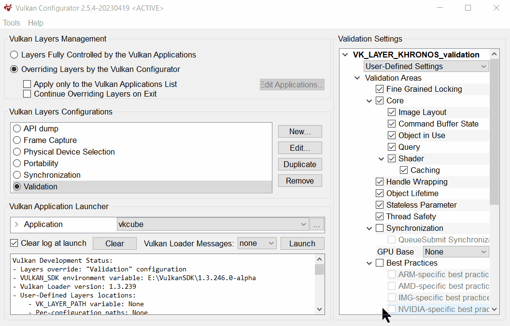Open the Help menu

click(x=35, y=23)
